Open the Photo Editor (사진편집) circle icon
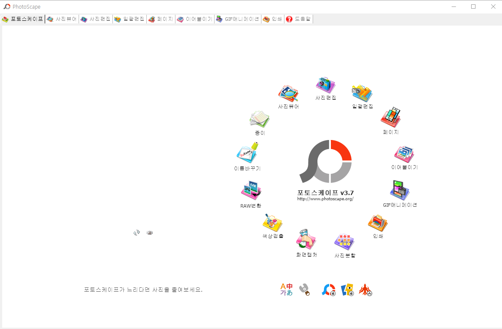Screen dimensions: 502x329 [325, 86]
